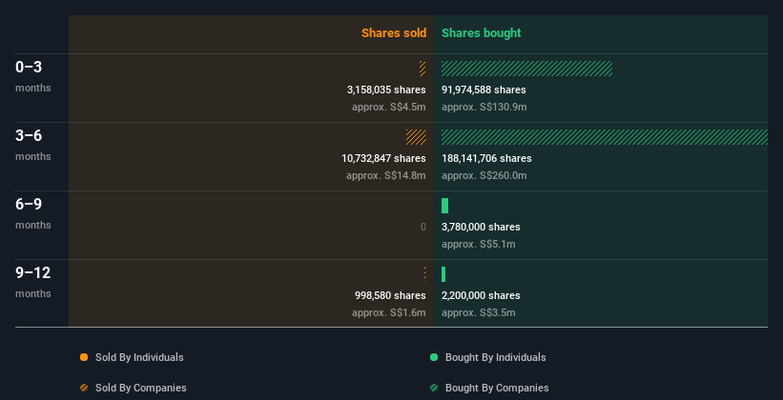Screen dimensions: 783x400
Task: Select the Bought By Individuals legend label
Action: (x=495, y=357)
